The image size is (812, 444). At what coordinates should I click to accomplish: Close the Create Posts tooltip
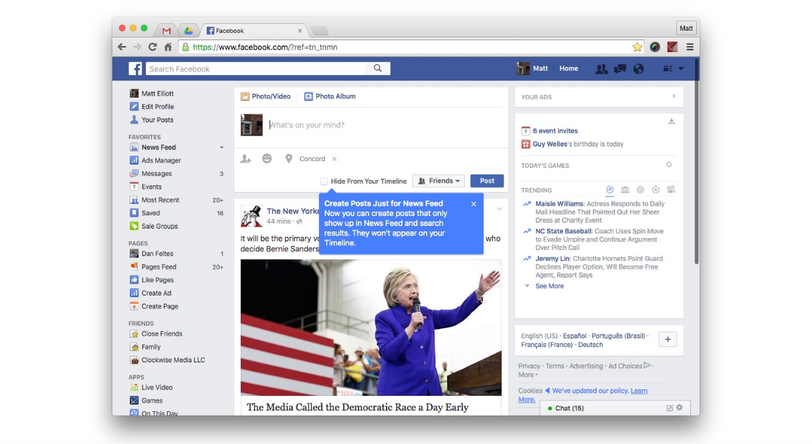474,204
